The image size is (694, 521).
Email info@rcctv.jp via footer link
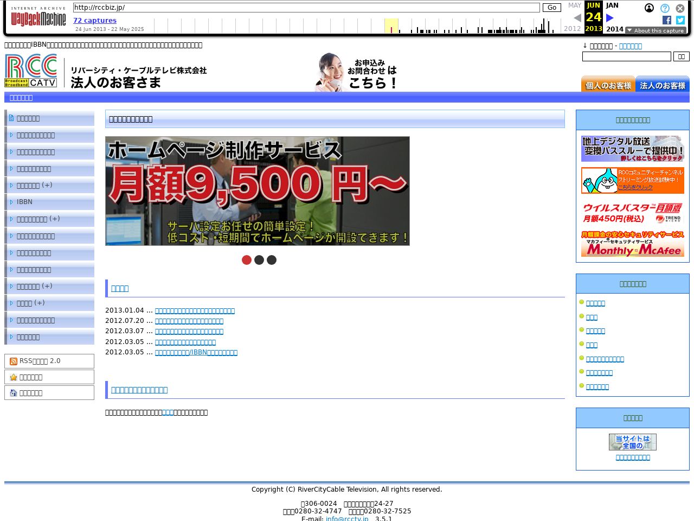click(347, 518)
